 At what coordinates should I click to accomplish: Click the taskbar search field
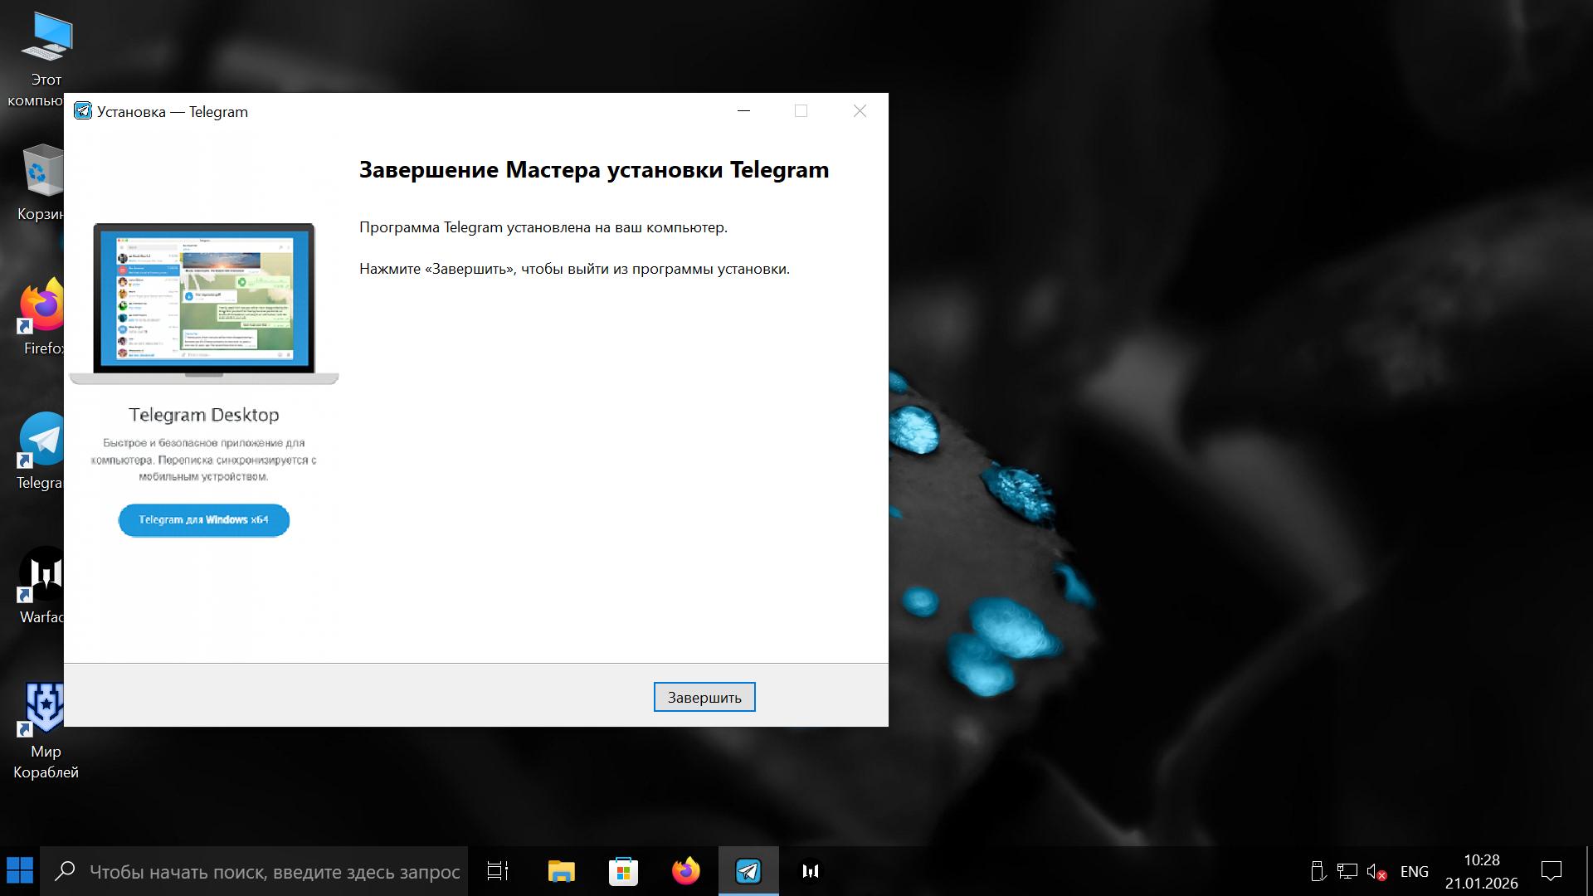point(274,872)
